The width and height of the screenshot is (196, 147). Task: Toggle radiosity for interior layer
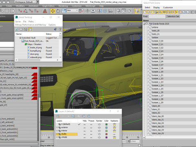pos(114,131)
